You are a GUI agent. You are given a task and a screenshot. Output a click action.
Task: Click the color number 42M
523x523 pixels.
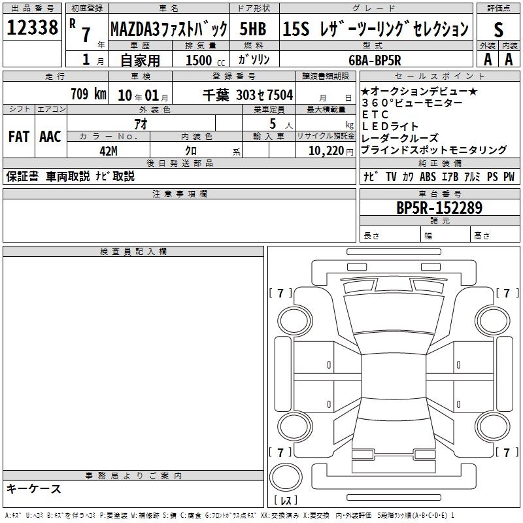pos(109,150)
